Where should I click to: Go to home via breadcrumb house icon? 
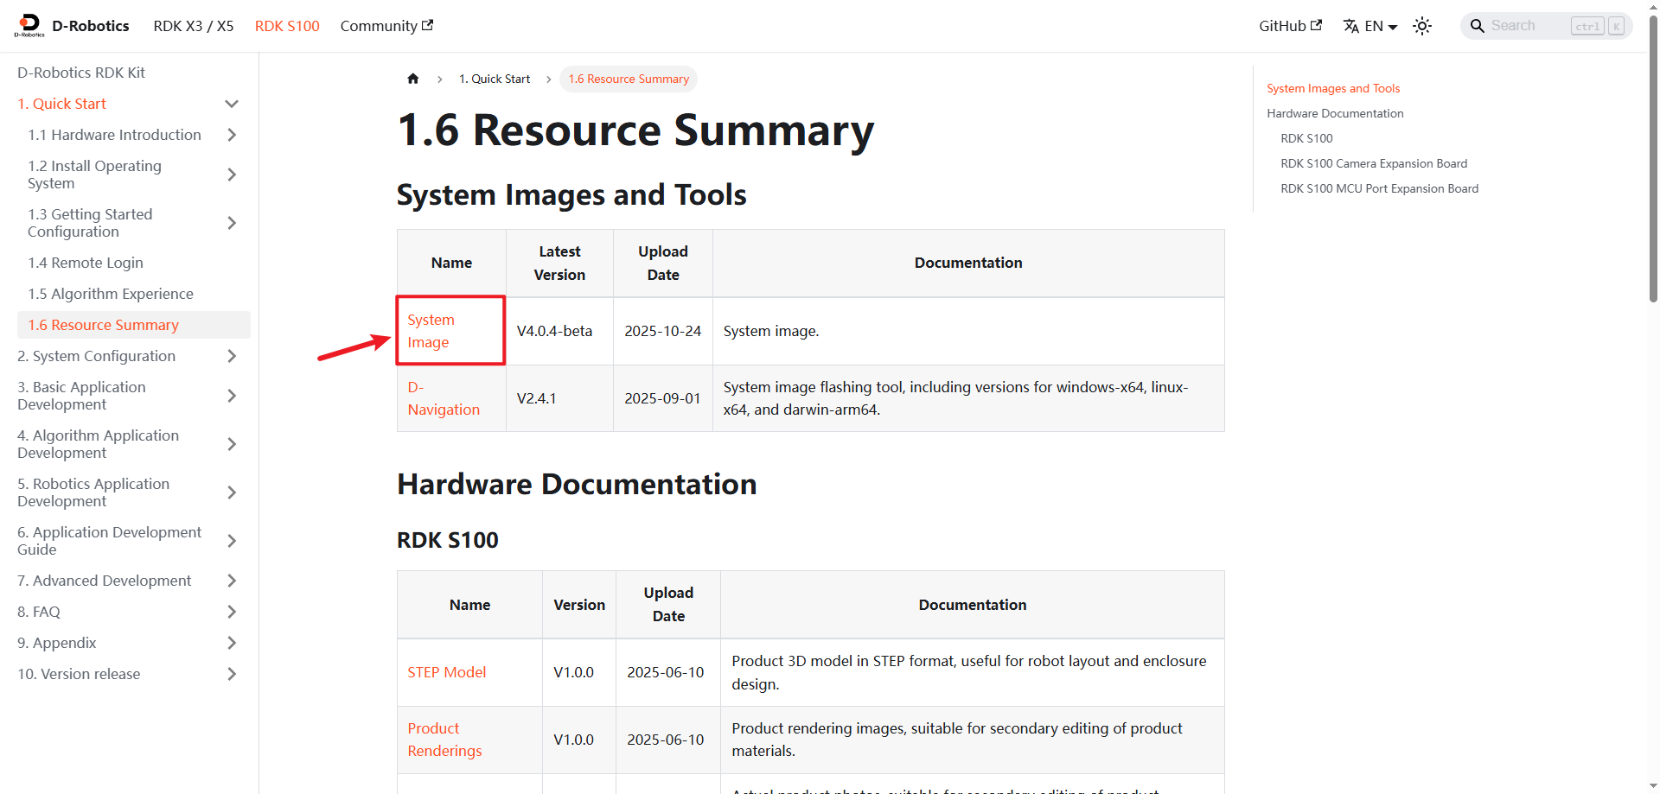[x=413, y=79]
